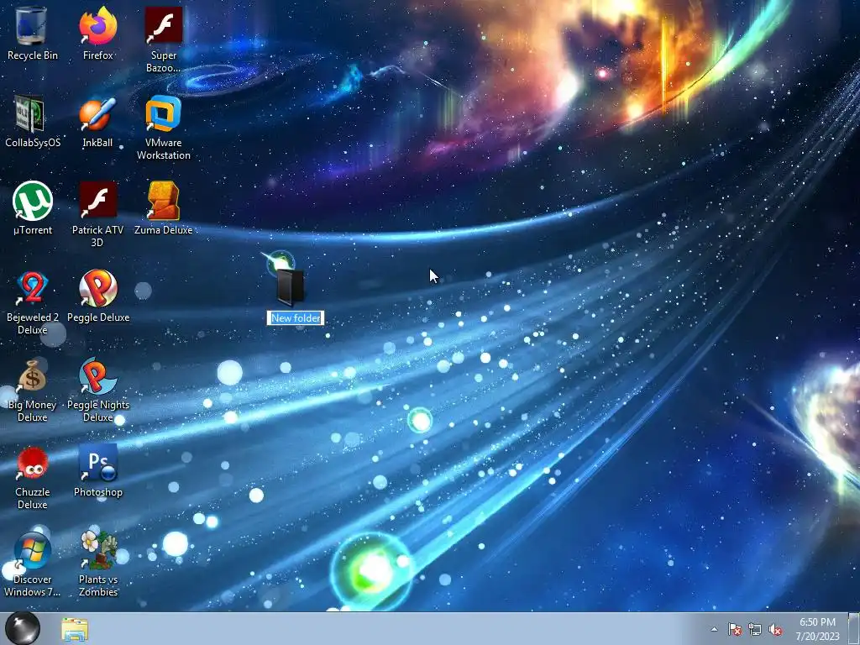The image size is (860, 645).
Task: Open Windows Explorer from the taskbar
Action: point(75,629)
